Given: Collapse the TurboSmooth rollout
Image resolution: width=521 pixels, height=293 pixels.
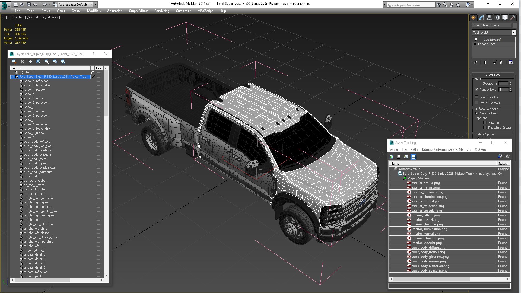Looking at the screenshot, I should (x=473, y=75).
